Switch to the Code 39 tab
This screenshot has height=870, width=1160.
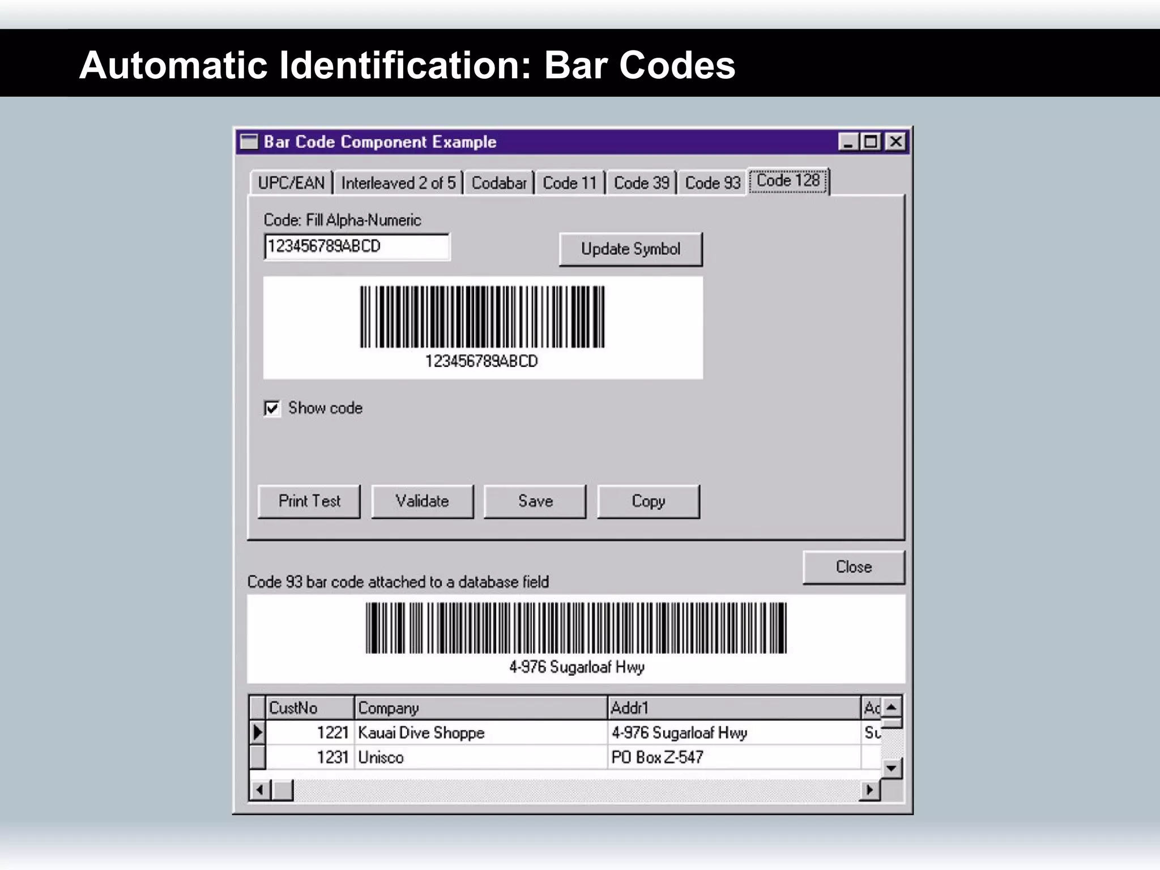[x=641, y=183]
